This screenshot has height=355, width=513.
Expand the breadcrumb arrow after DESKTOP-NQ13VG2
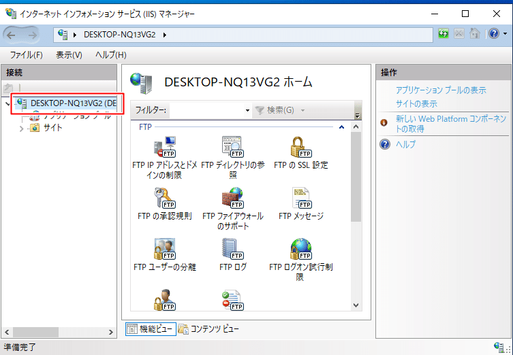click(165, 35)
